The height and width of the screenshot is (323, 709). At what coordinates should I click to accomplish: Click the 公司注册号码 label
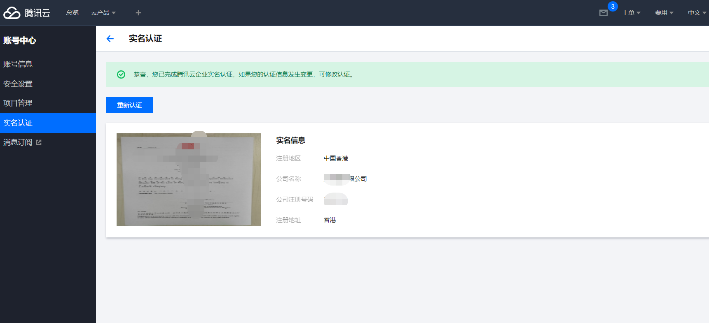point(295,200)
